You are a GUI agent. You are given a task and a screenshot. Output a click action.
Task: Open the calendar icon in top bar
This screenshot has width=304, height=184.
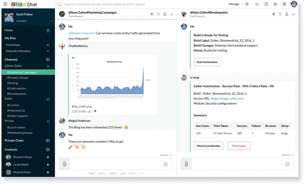275,4
